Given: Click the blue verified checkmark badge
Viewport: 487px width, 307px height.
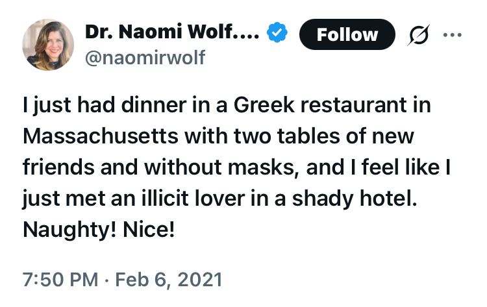Looking at the screenshot, I should [277, 32].
